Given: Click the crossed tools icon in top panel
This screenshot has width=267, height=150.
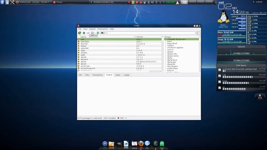Looking at the screenshot, I should point(12,2).
